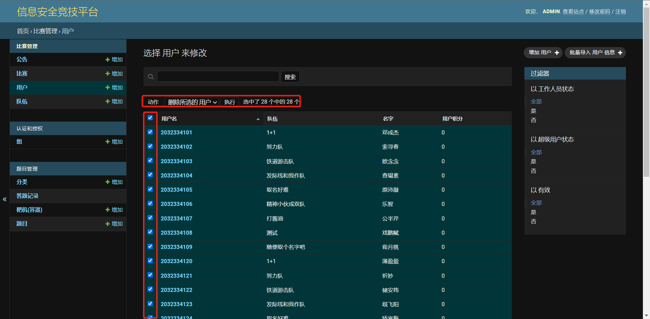Screen dimensions: 650x319
Task: Click the 执行 button
Action: point(230,102)
